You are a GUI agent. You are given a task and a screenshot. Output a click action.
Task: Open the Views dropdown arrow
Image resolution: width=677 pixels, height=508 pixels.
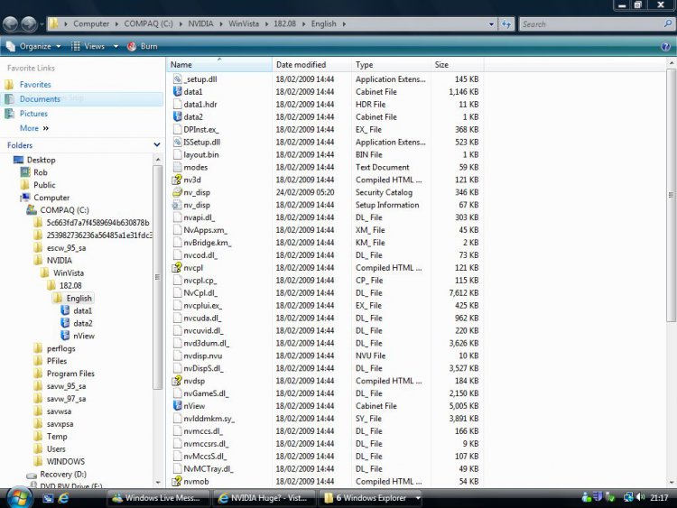tap(116, 46)
